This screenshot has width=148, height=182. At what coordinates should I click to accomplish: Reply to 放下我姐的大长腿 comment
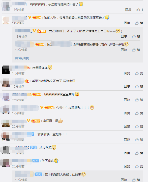(124, 180)
